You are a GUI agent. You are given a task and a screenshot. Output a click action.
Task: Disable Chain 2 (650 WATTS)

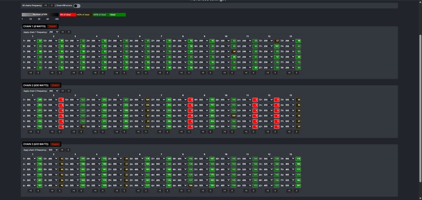click(55, 86)
